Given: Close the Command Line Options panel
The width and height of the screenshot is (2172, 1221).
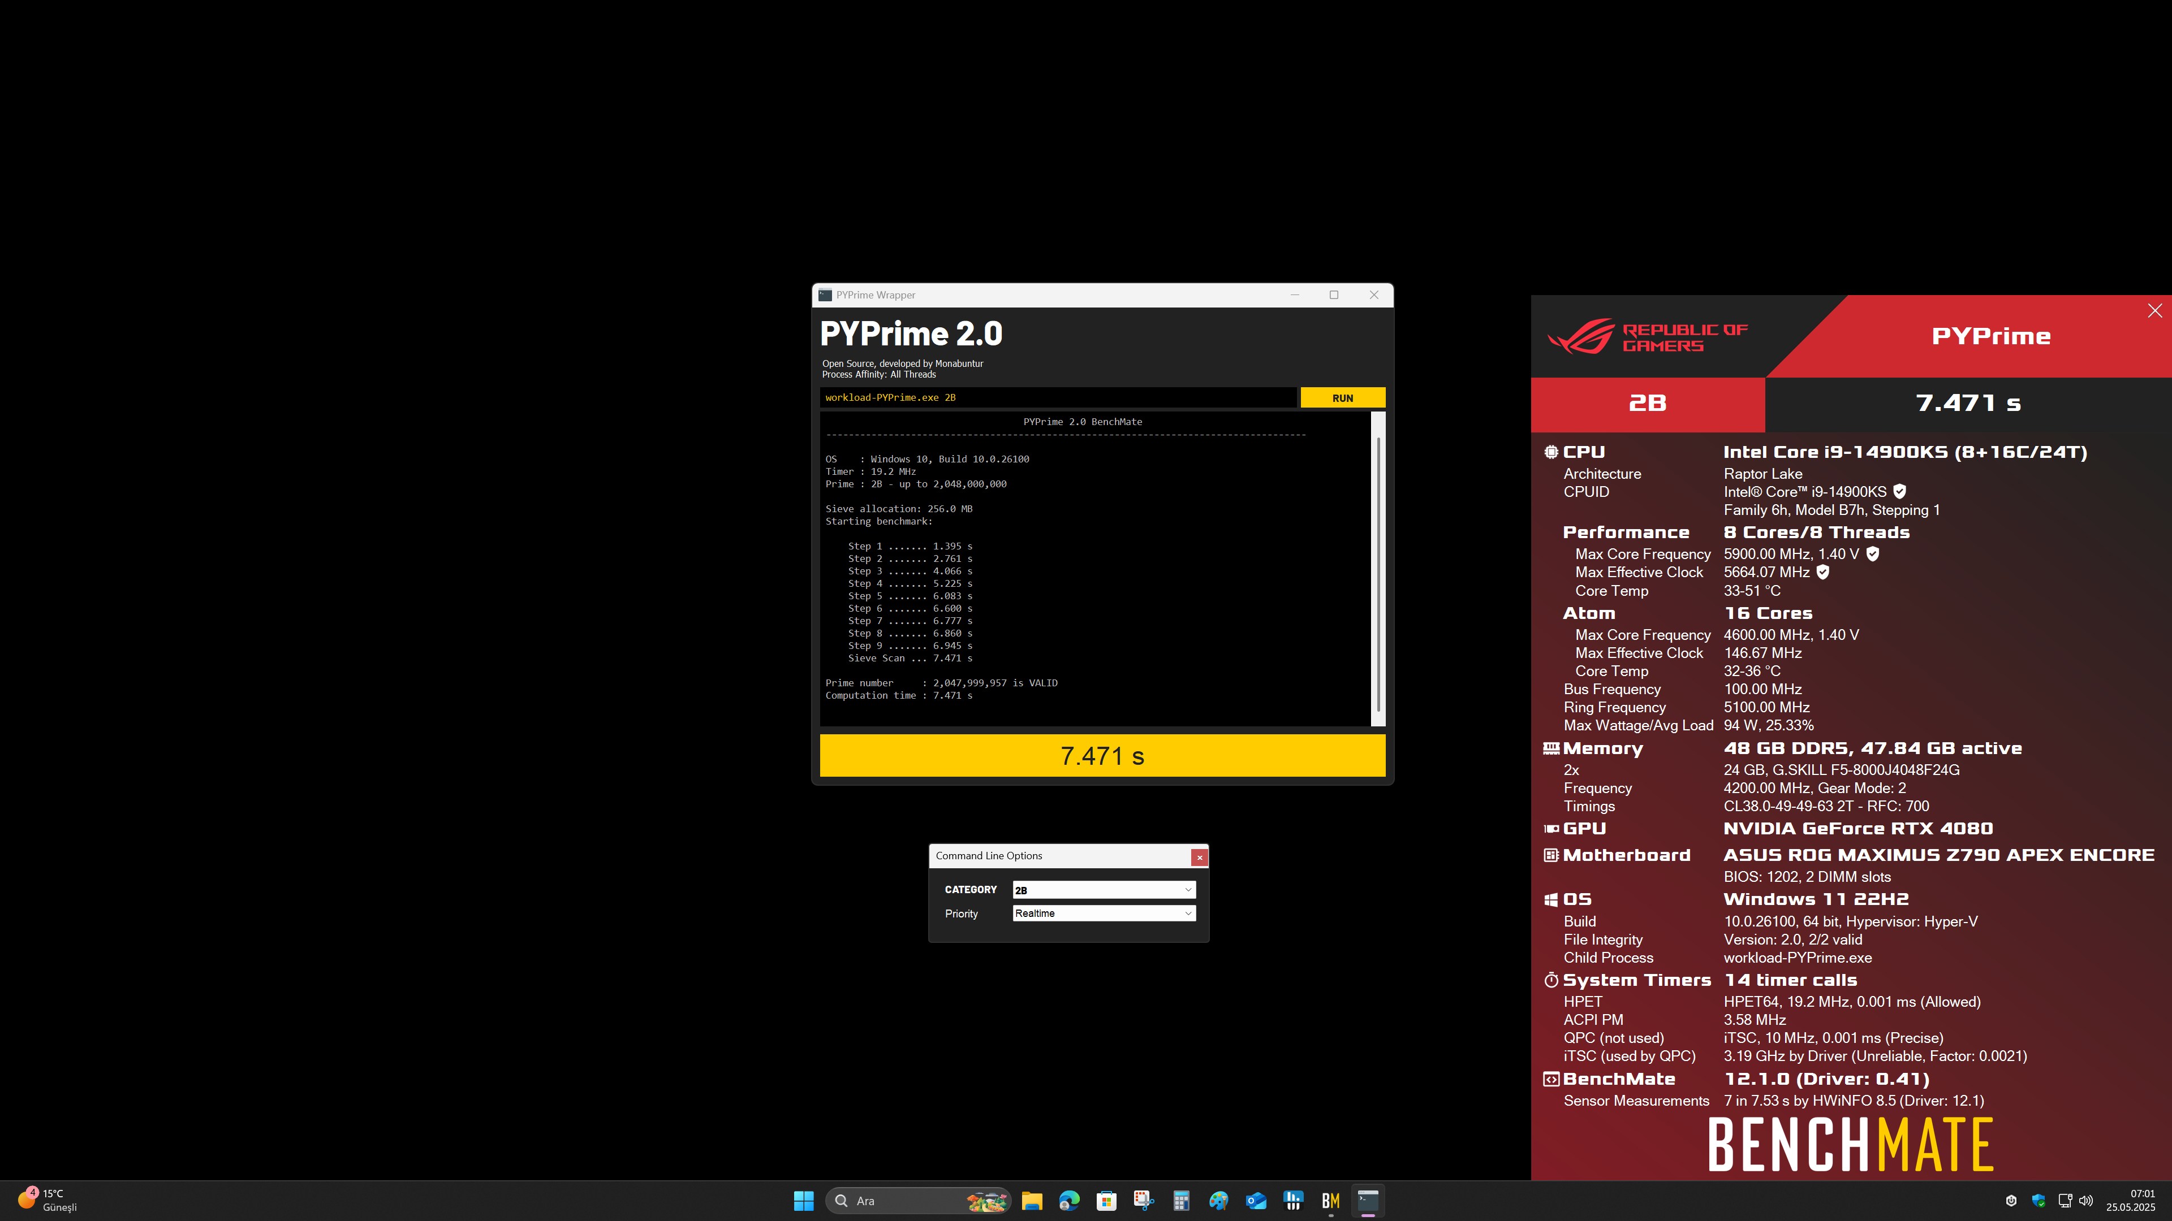Looking at the screenshot, I should point(1199,857).
